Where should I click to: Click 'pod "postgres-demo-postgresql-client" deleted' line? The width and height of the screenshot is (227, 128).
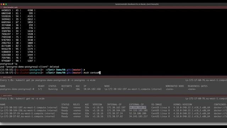pyautogui.click(x=29, y=67)
